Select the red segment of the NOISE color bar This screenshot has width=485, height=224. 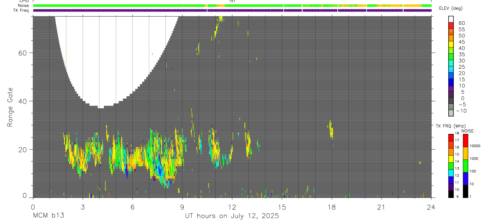pos(465,141)
